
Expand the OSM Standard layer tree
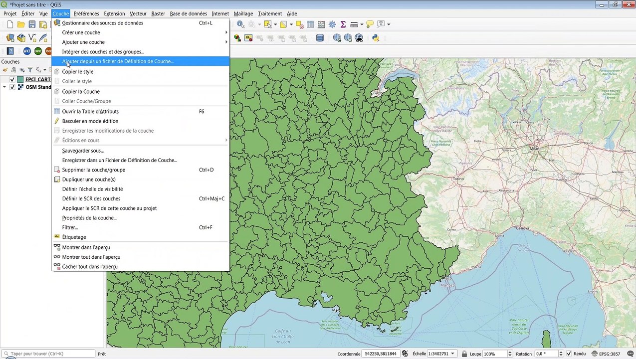[4, 87]
